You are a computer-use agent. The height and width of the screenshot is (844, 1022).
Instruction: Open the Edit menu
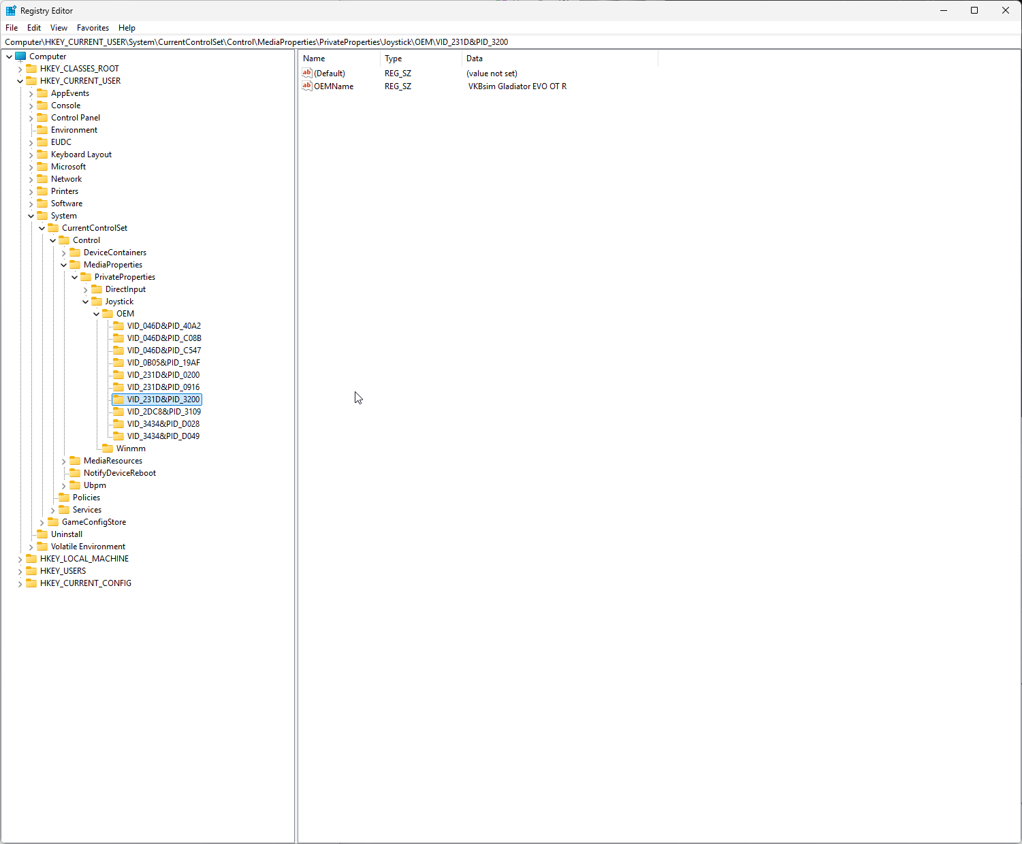[x=34, y=28]
